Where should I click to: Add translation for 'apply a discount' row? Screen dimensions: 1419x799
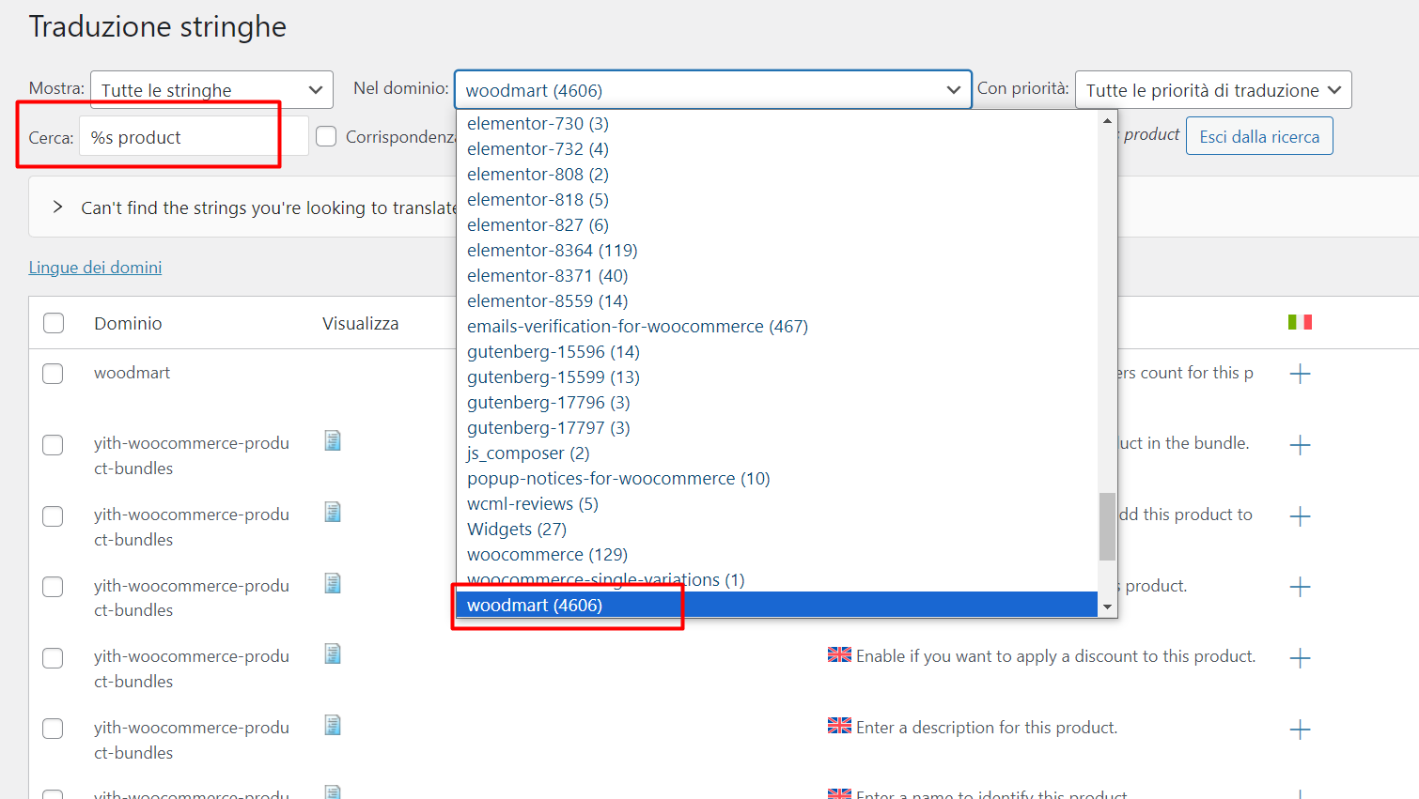click(x=1300, y=658)
